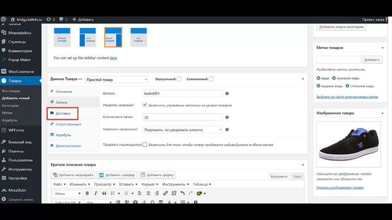392x220 pixels.
Task: Open the Таблица editor menu
Action: tap(202, 185)
